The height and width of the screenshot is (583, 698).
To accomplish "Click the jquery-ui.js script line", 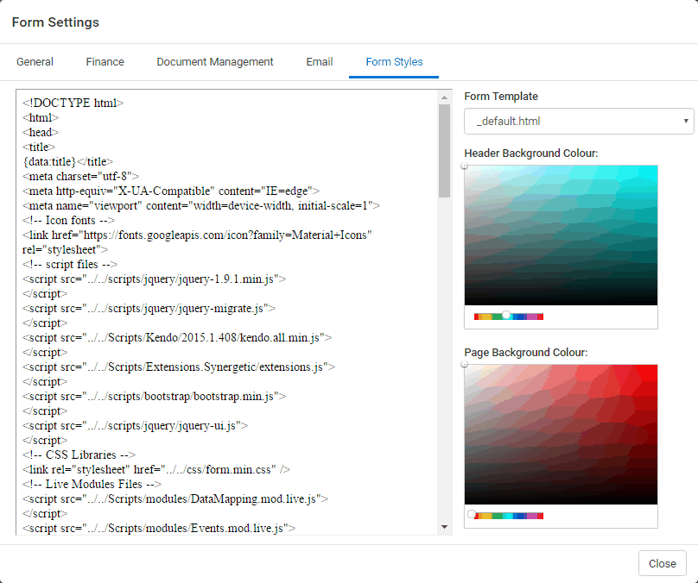I will coord(136,426).
